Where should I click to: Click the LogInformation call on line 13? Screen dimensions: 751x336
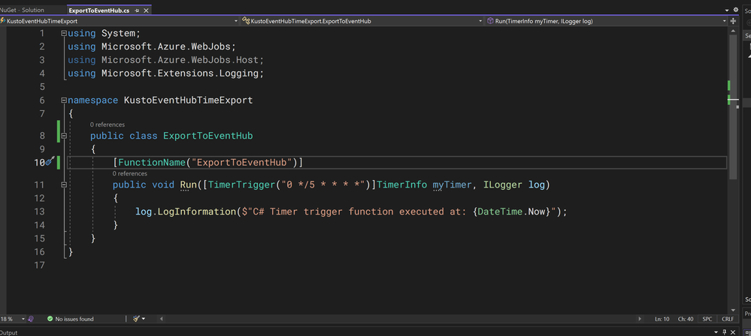pyautogui.click(x=197, y=211)
